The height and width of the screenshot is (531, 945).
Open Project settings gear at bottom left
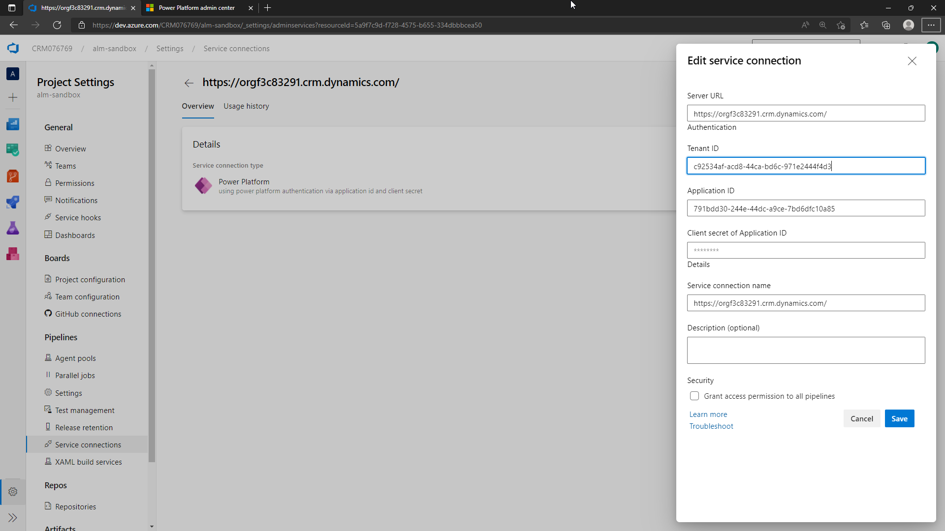13,492
